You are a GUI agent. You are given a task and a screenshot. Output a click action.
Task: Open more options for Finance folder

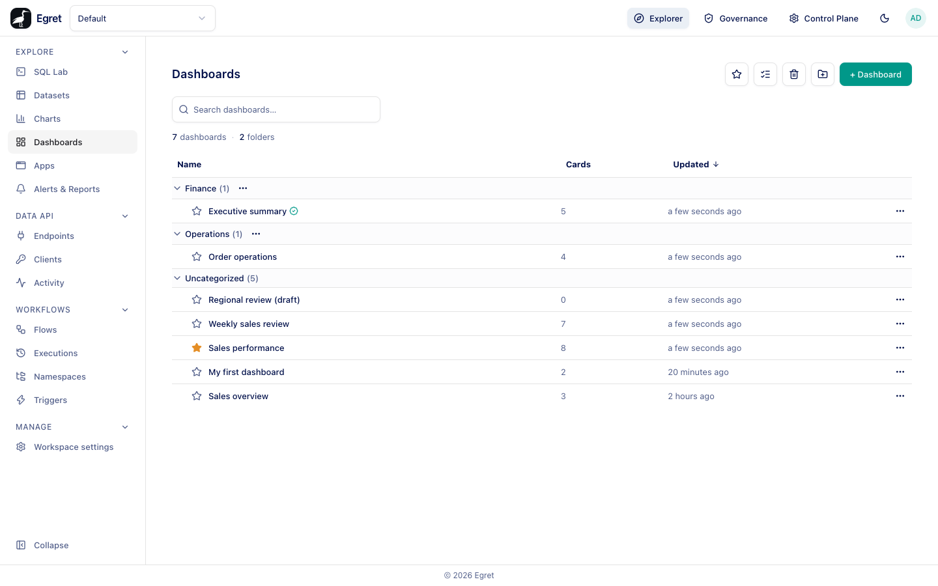243,188
